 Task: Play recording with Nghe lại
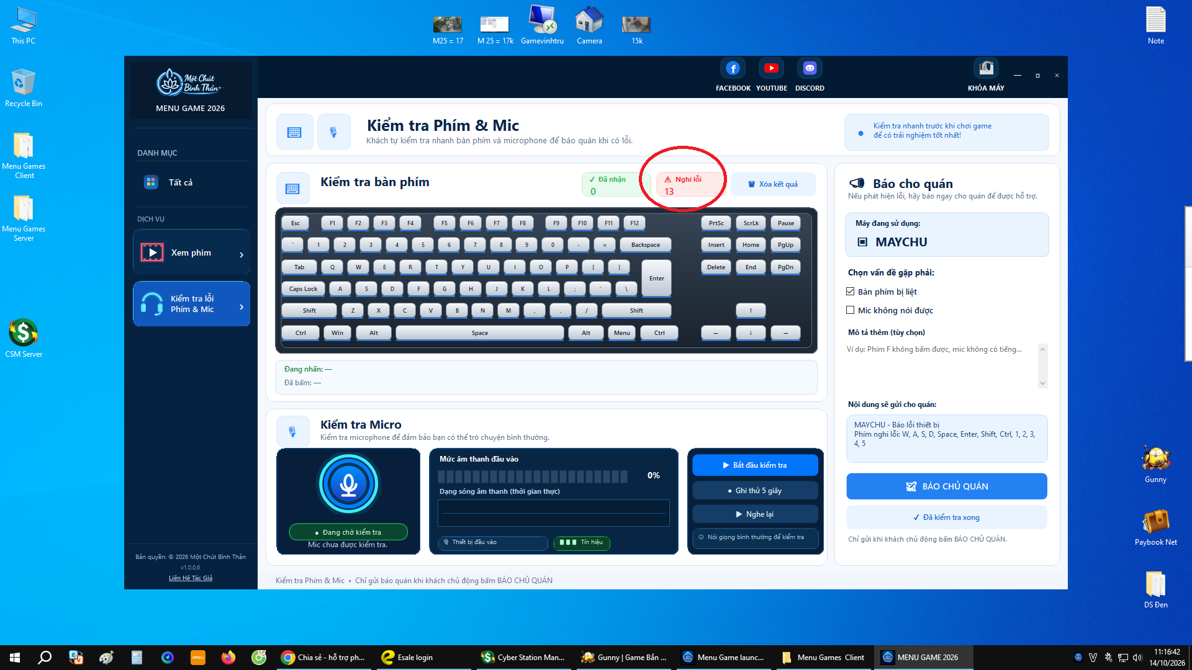pyautogui.click(x=755, y=514)
